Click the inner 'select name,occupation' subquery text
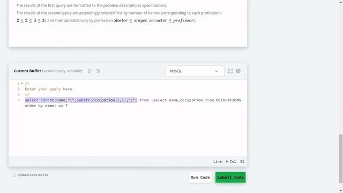The height and width of the screenshot is (193, 343). coord(178,100)
